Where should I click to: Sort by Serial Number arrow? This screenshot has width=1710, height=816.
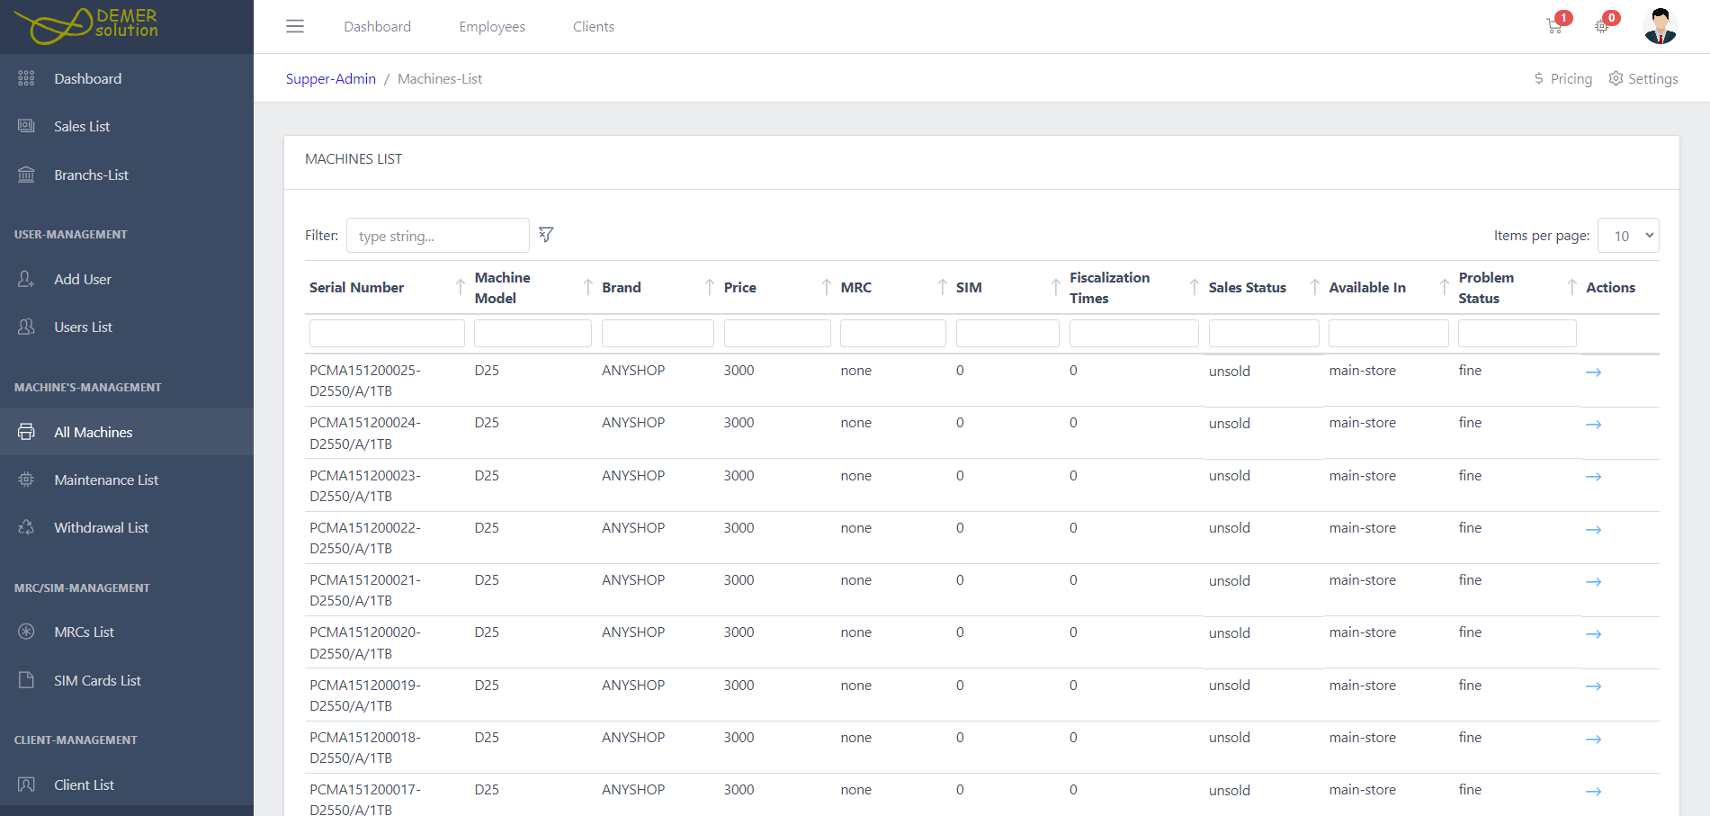[461, 288]
